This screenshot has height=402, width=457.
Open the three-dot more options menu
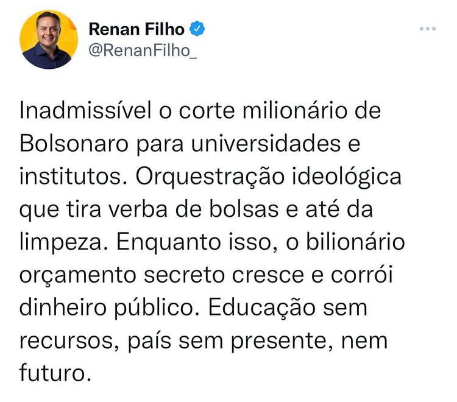point(428,29)
